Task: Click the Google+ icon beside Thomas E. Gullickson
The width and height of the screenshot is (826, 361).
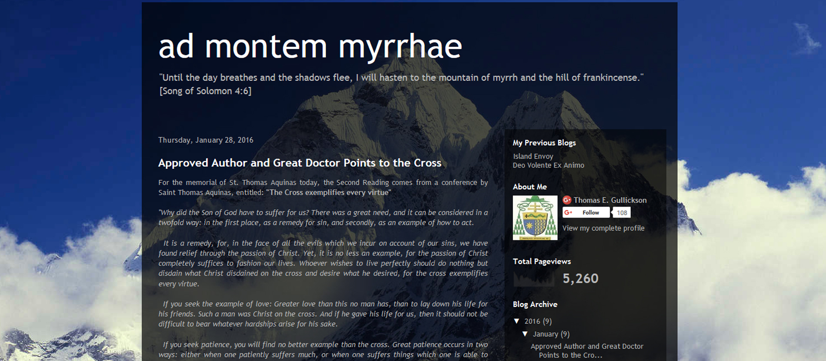Action: [567, 200]
